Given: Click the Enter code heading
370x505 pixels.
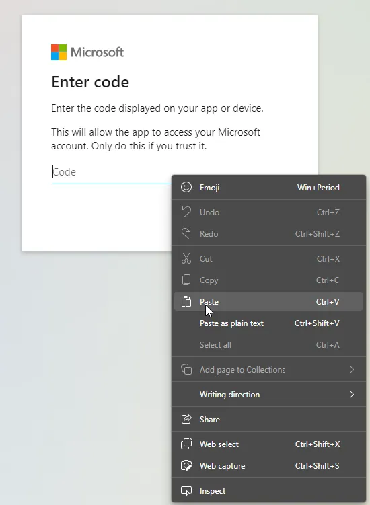Looking at the screenshot, I should pos(90,82).
